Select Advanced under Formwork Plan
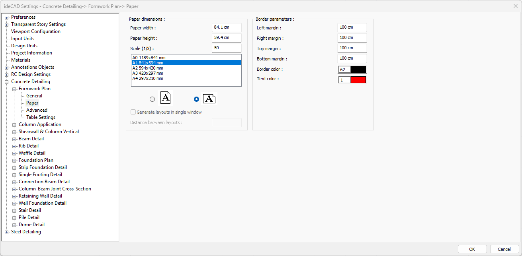 coord(37,110)
